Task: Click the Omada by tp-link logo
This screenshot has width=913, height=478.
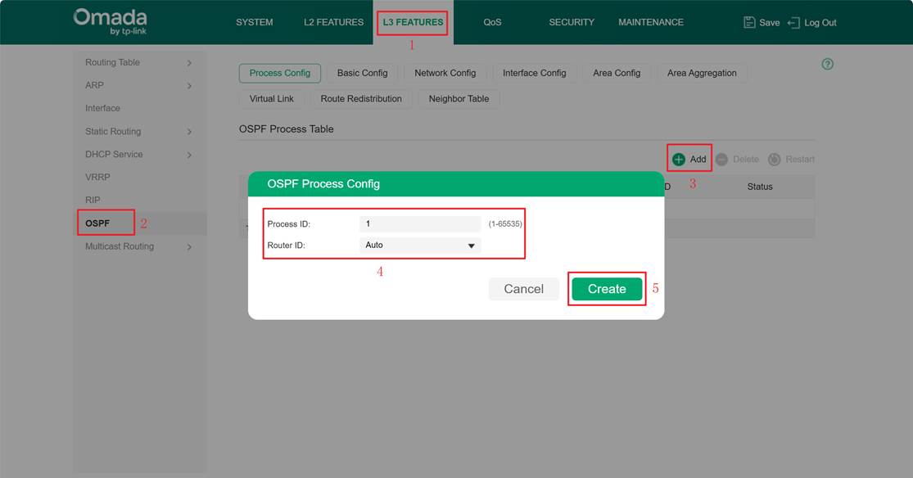Action: pos(110,22)
